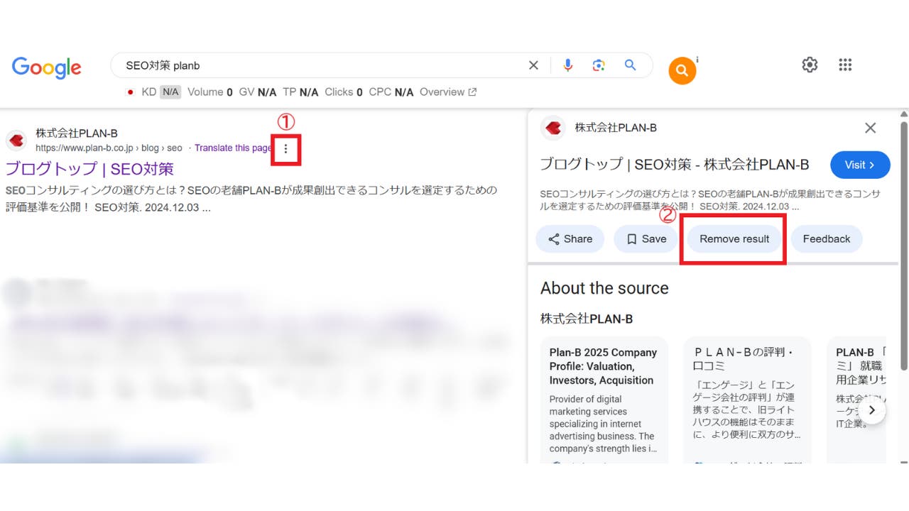This screenshot has width=909, height=511.
Task: Click About the source heading
Action: click(604, 288)
